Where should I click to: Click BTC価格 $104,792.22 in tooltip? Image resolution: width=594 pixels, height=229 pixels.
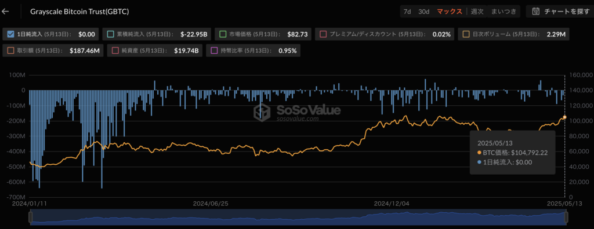click(x=513, y=153)
